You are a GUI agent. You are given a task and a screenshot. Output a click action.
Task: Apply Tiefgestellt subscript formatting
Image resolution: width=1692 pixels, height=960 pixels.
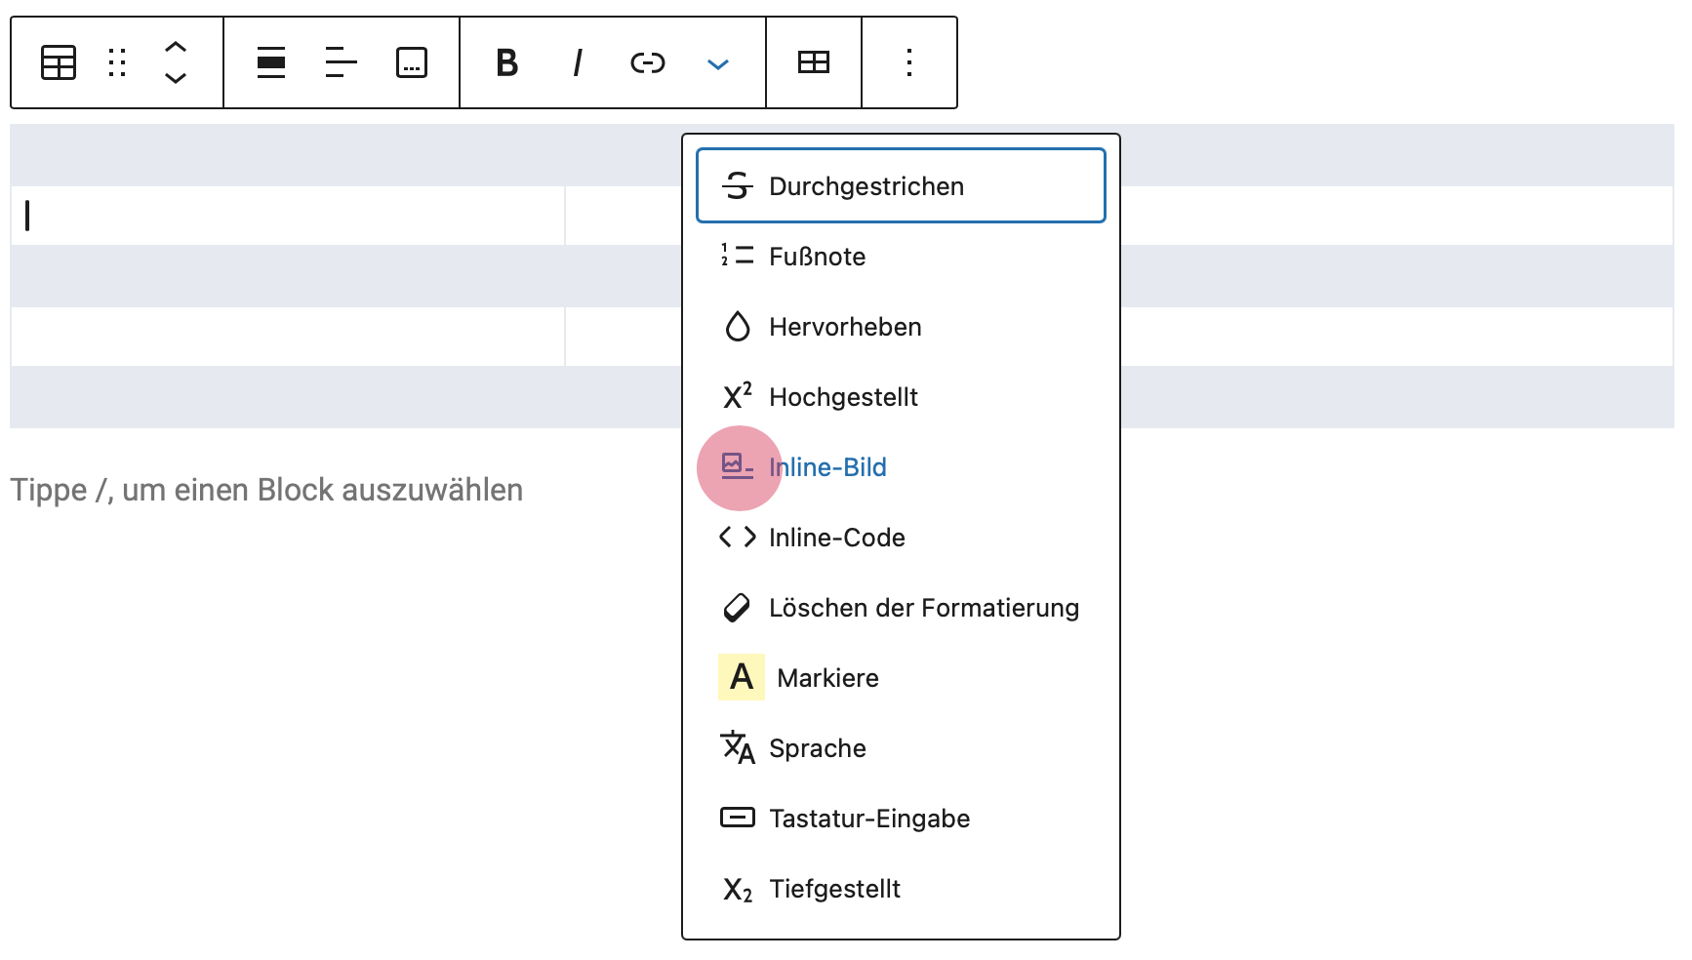[x=901, y=889]
